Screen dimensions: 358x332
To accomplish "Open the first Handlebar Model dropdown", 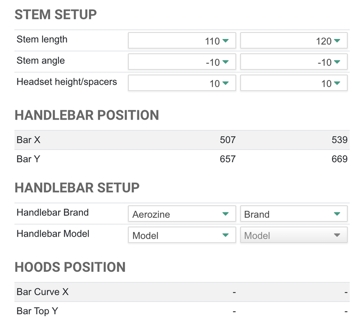I will pos(182,235).
